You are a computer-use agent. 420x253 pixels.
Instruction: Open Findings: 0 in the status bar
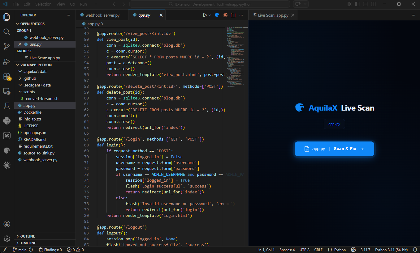(x=50, y=250)
